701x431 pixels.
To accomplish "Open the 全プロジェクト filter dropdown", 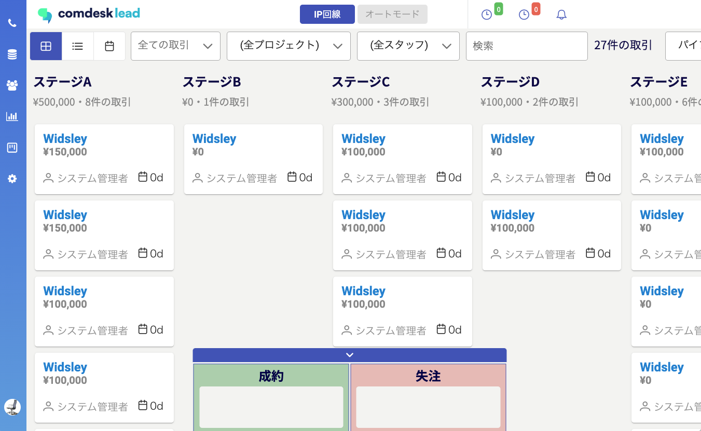I will [288, 46].
